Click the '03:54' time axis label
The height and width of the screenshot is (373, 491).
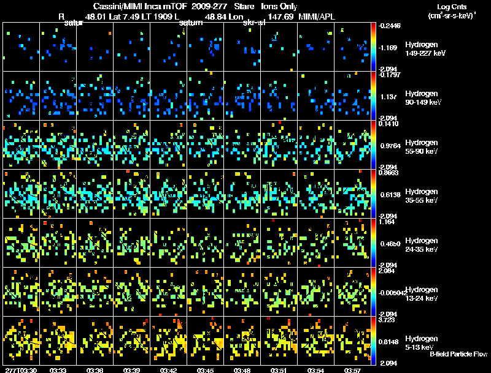point(315,370)
